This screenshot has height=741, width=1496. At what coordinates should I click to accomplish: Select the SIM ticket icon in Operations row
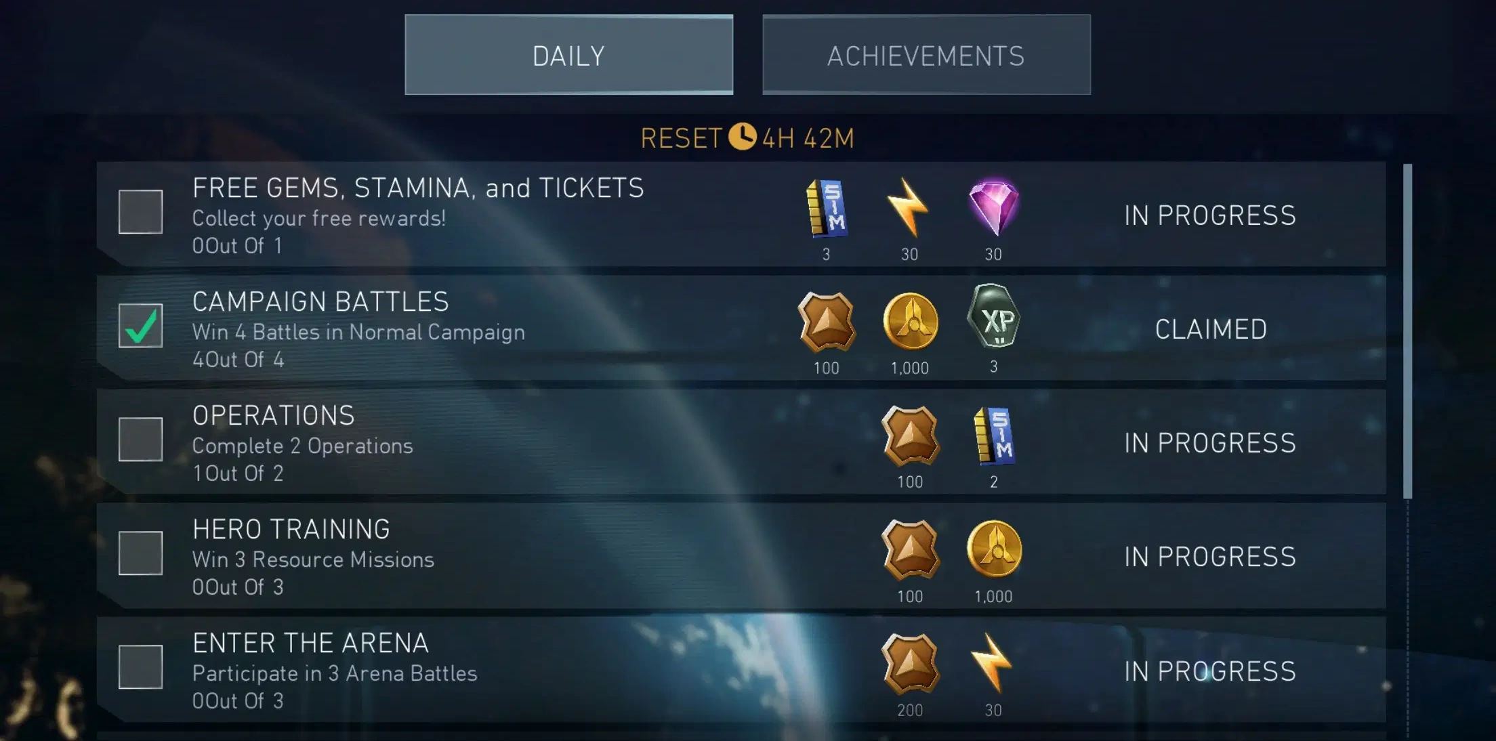tap(993, 436)
